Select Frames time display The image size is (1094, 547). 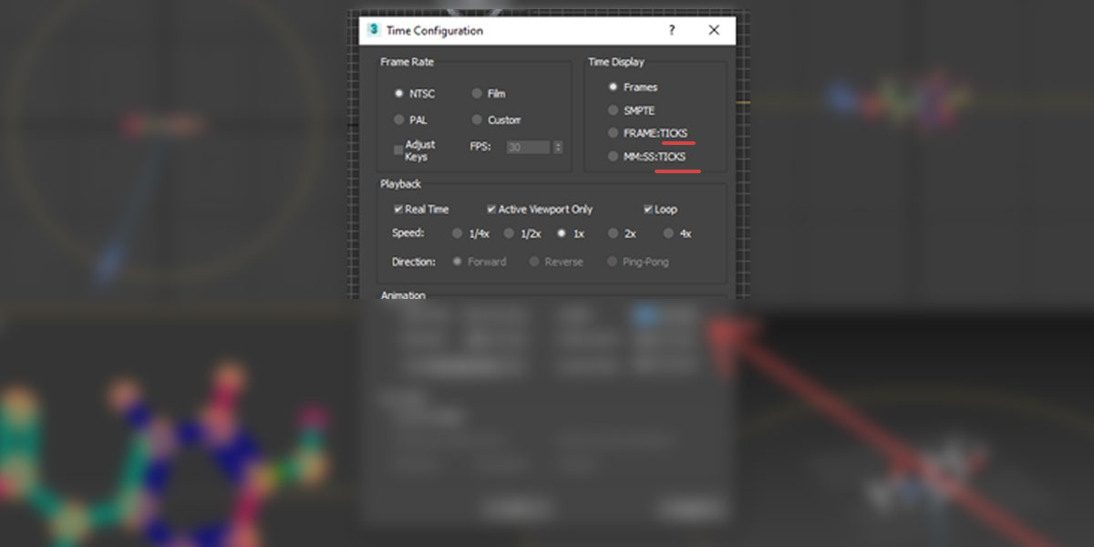[614, 87]
